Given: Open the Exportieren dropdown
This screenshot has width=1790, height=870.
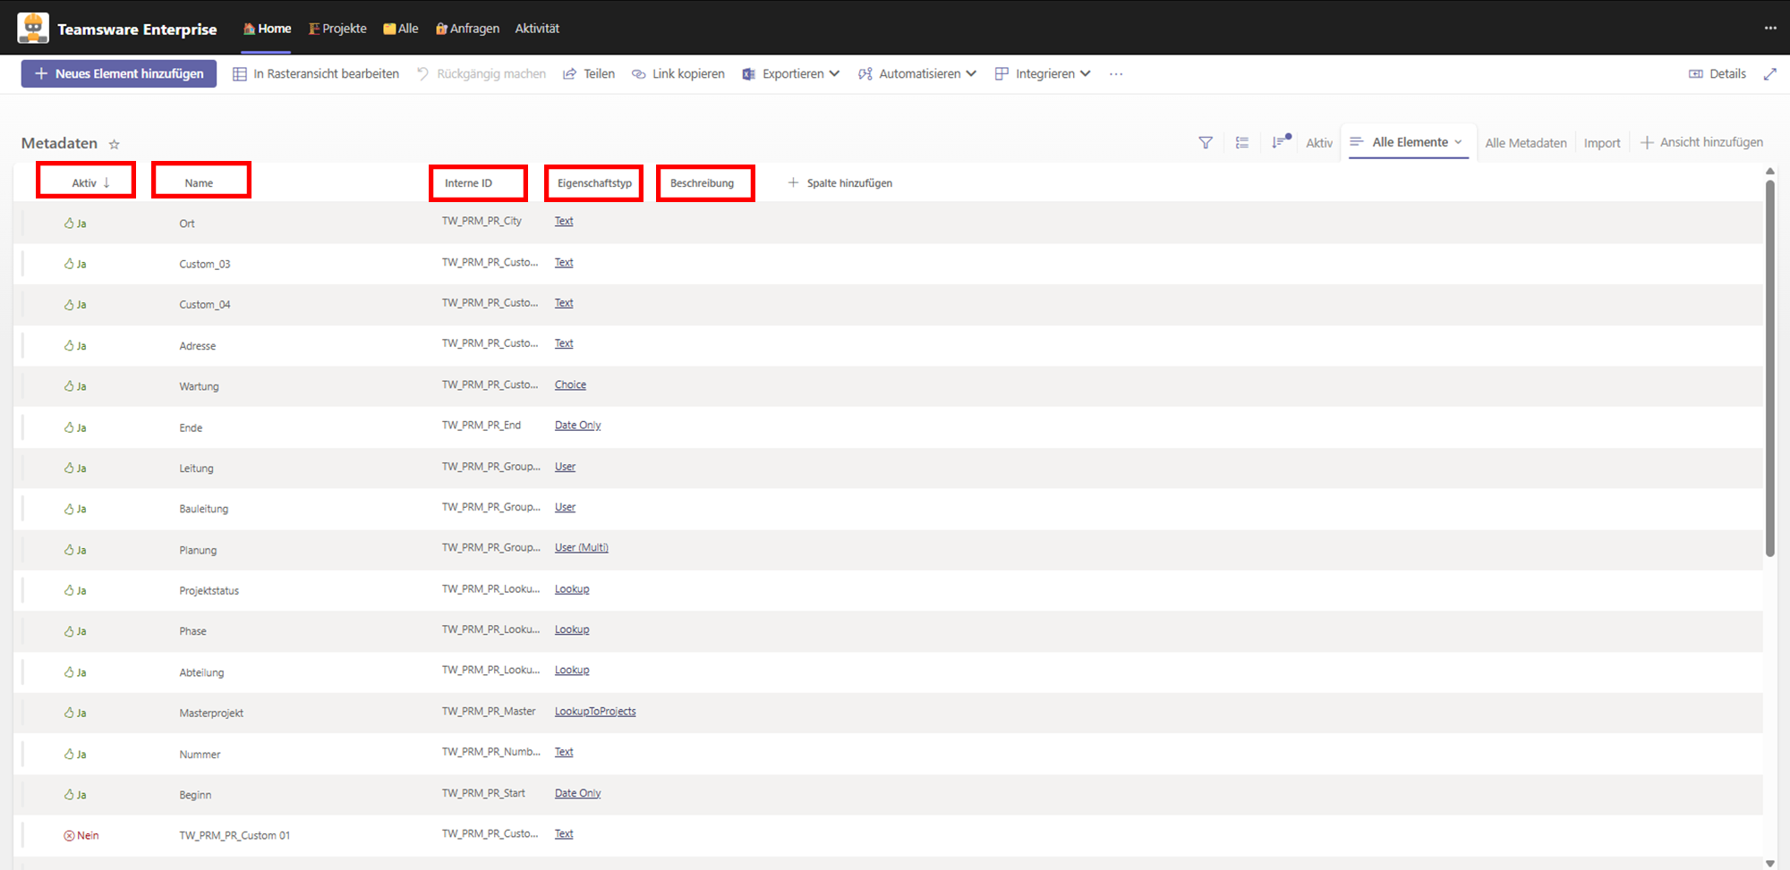Looking at the screenshot, I should point(791,74).
